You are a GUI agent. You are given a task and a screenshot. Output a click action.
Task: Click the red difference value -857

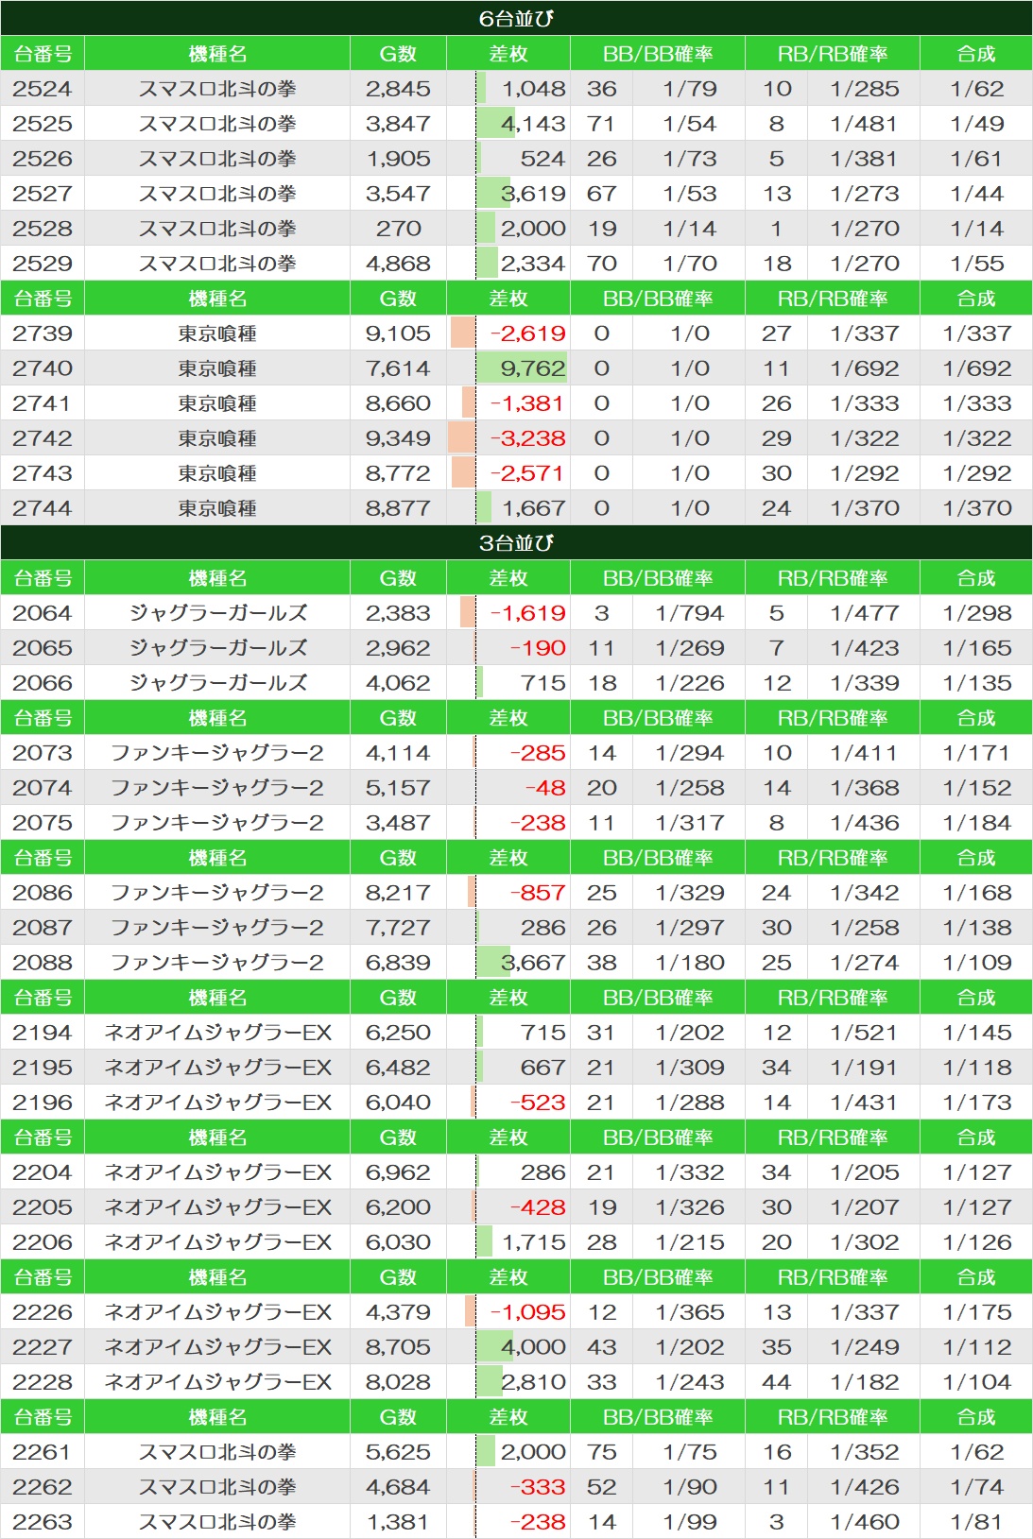(538, 893)
